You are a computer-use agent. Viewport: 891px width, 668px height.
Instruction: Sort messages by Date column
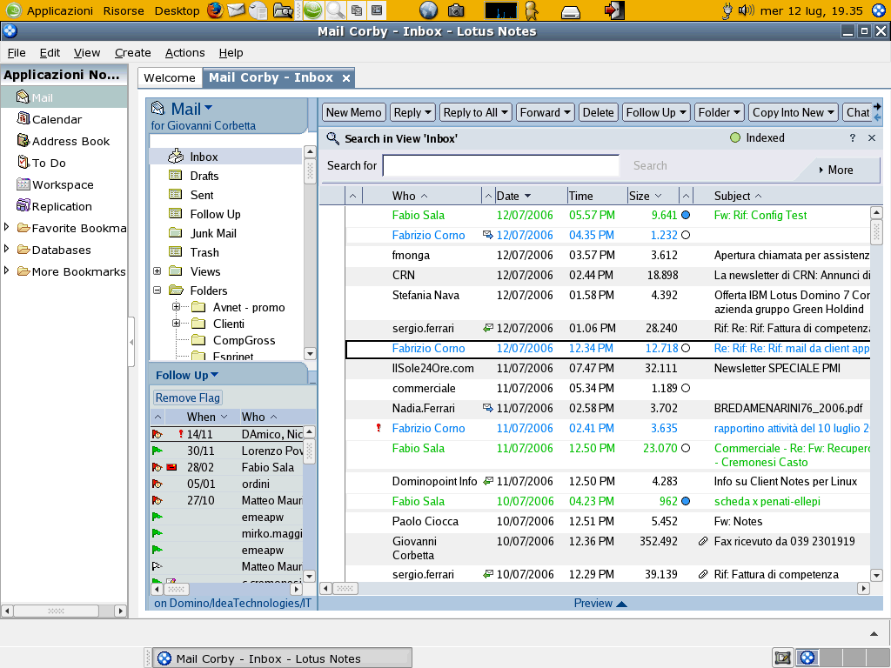click(x=513, y=196)
